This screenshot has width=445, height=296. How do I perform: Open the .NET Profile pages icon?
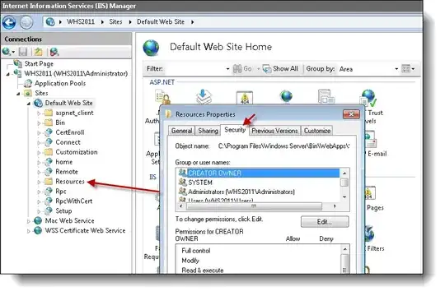[326, 97]
